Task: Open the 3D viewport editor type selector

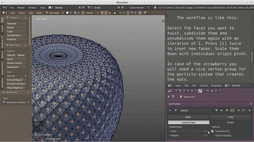Action: click(4, 13)
